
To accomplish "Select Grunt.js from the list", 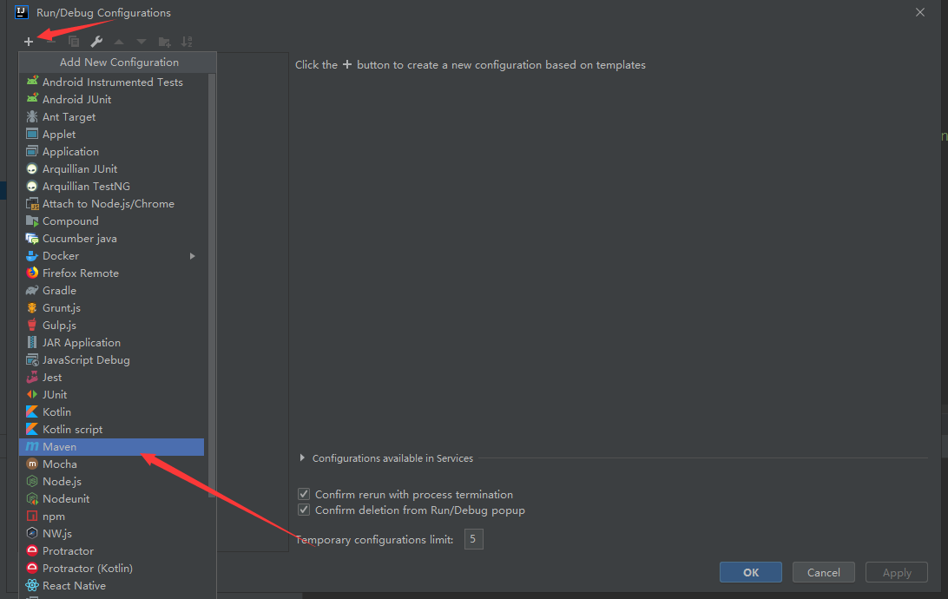I will point(112,308).
